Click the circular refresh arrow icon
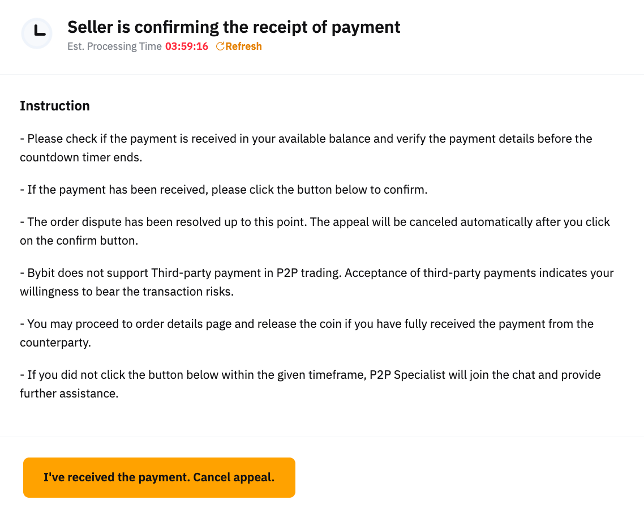 [220, 46]
